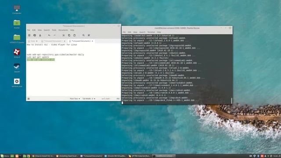Open Find using magnifier icon
Image resolution: width=281 pixels, height=158 pixels.
click(83, 35)
